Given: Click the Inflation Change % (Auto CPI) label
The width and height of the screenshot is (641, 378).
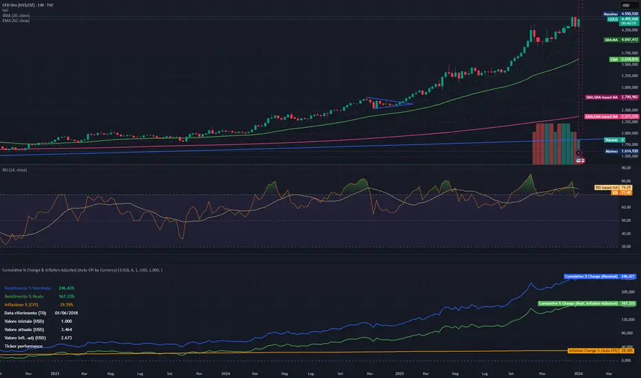Looking at the screenshot, I should [600, 351].
